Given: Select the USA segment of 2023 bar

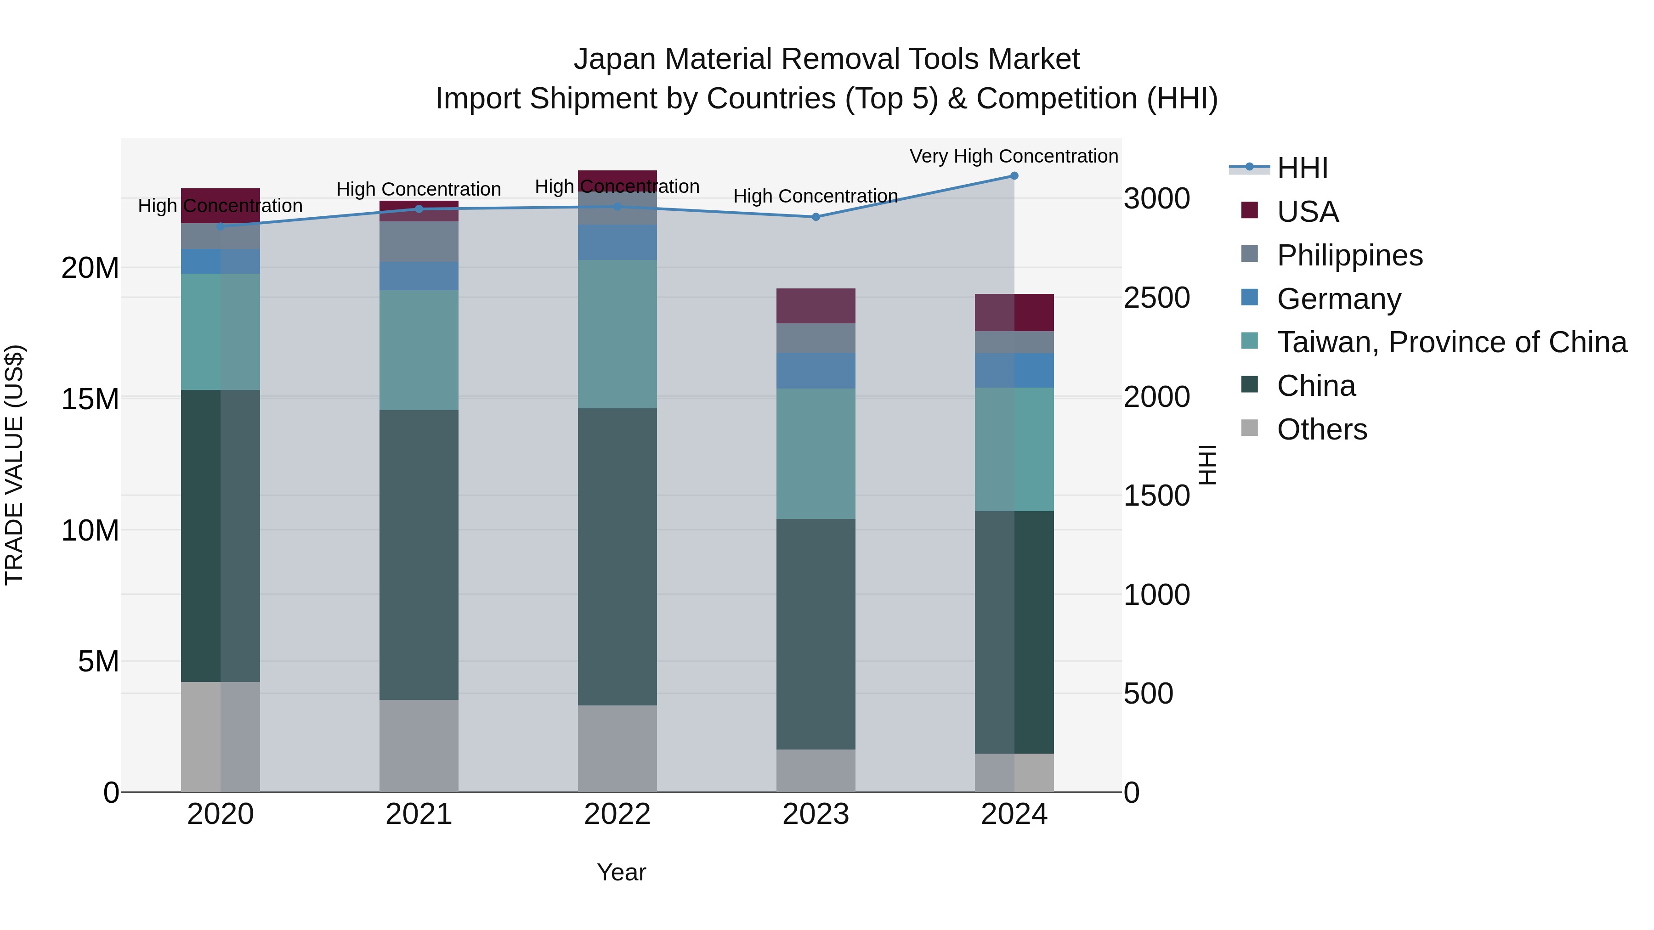Looking at the screenshot, I should click(816, 306).
